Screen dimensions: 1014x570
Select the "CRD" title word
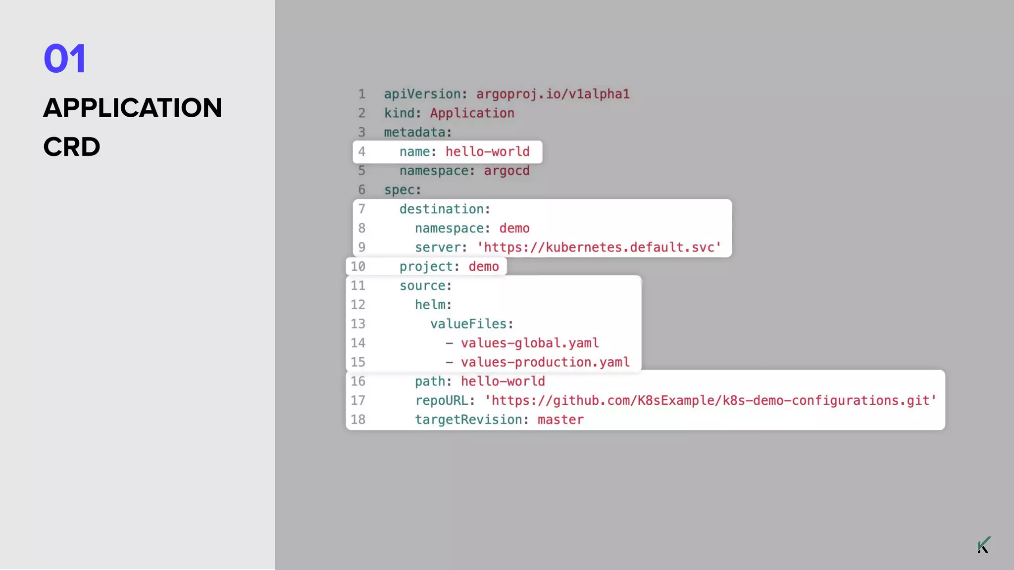click(72, 147)
